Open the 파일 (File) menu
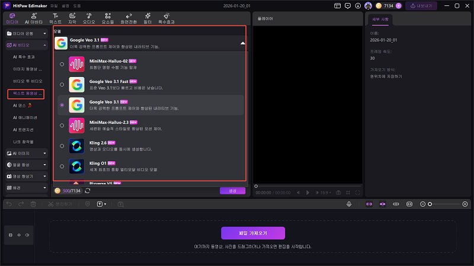Image resolution: width=474 pixels, height=266 pixels. coord(54,6)
